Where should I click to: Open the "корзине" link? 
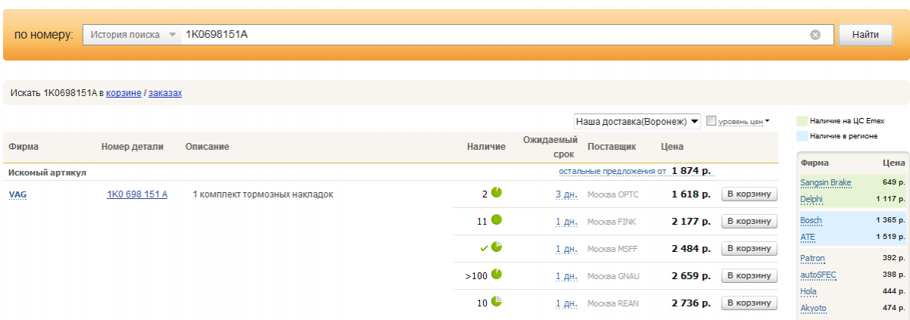(124, 93)
